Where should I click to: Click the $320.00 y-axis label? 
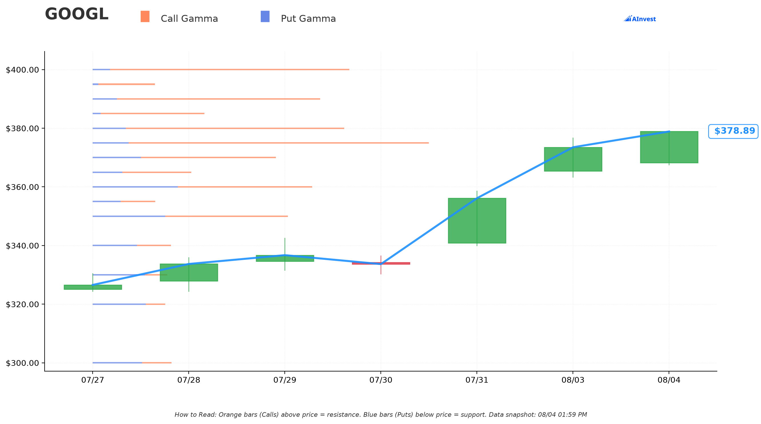pos(23,304)
